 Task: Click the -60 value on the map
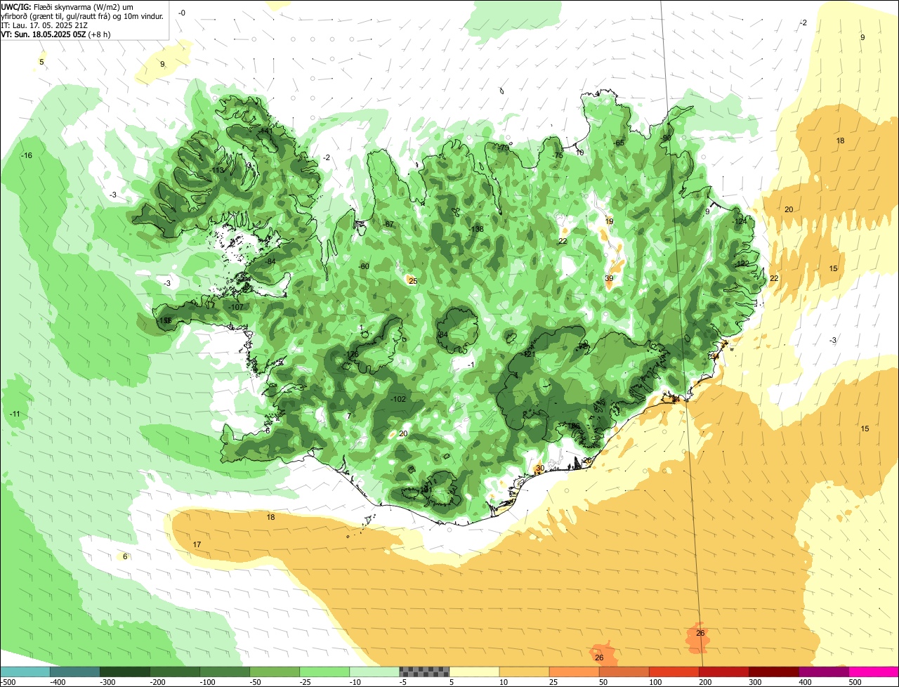[x=363, y=266]
